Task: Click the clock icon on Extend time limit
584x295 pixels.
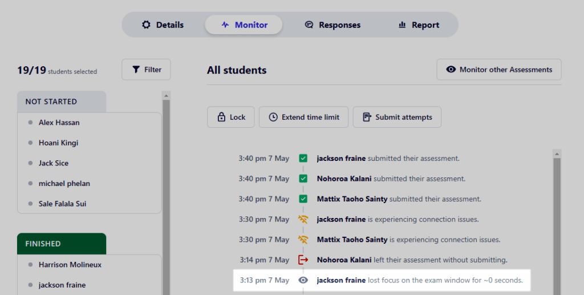Action: [x=273, y=118]
